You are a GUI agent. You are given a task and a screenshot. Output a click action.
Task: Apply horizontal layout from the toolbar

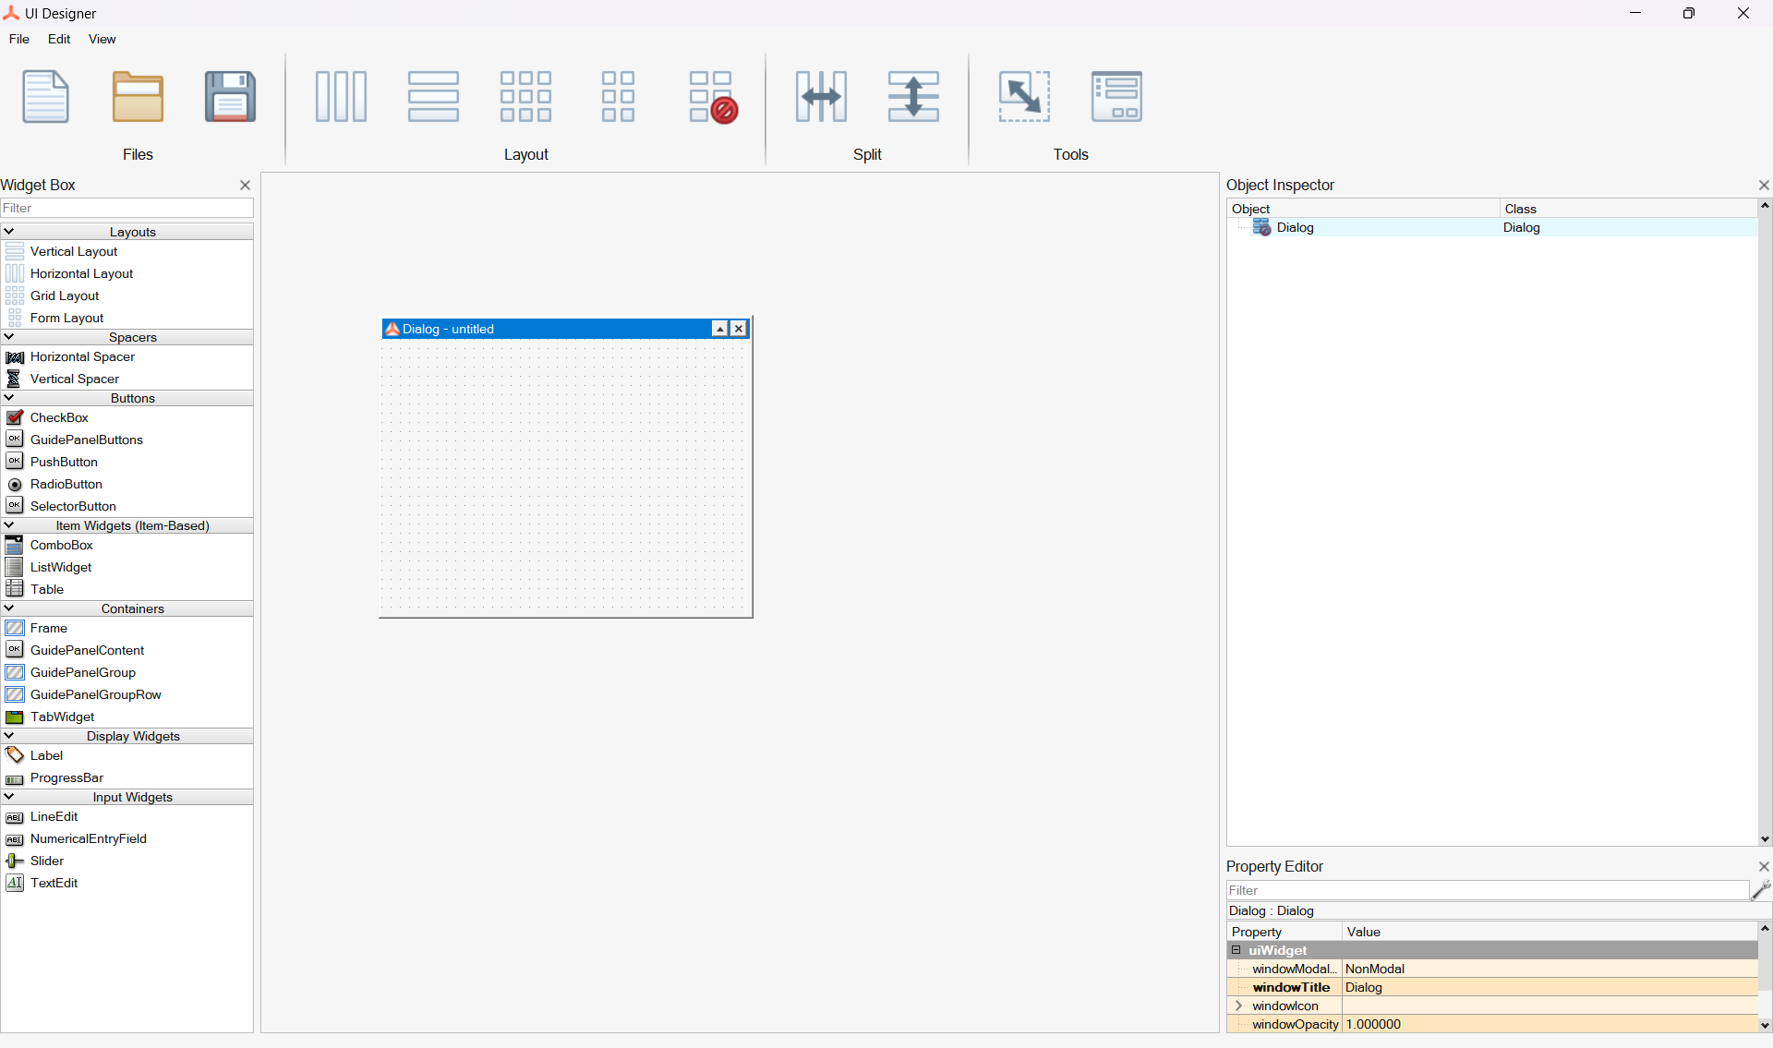click(x=341, y=96)
